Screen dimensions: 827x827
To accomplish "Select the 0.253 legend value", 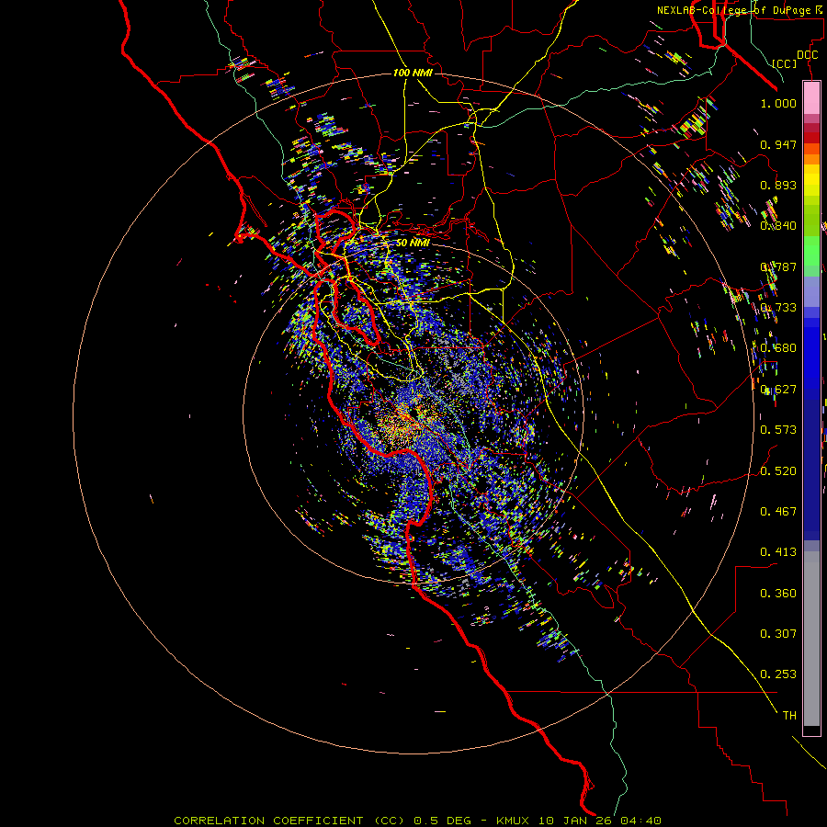I will coord(778,674).
